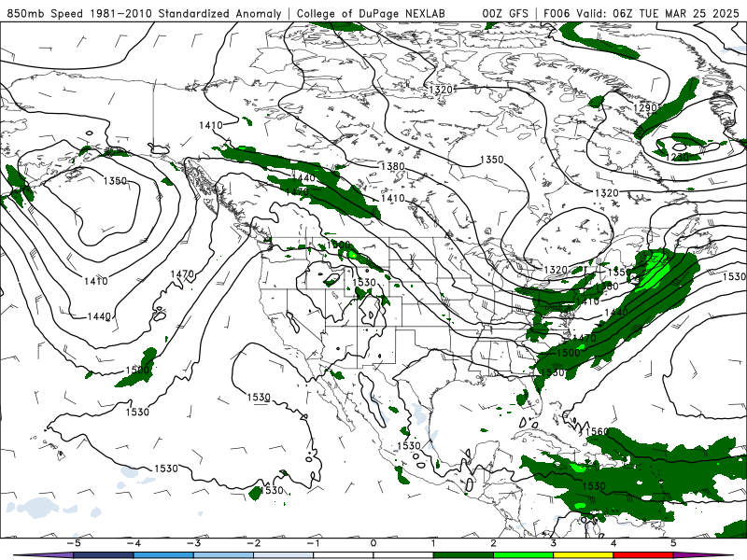
Task: Click the colorbar tick label -1
Action: [x=313, y=543]
